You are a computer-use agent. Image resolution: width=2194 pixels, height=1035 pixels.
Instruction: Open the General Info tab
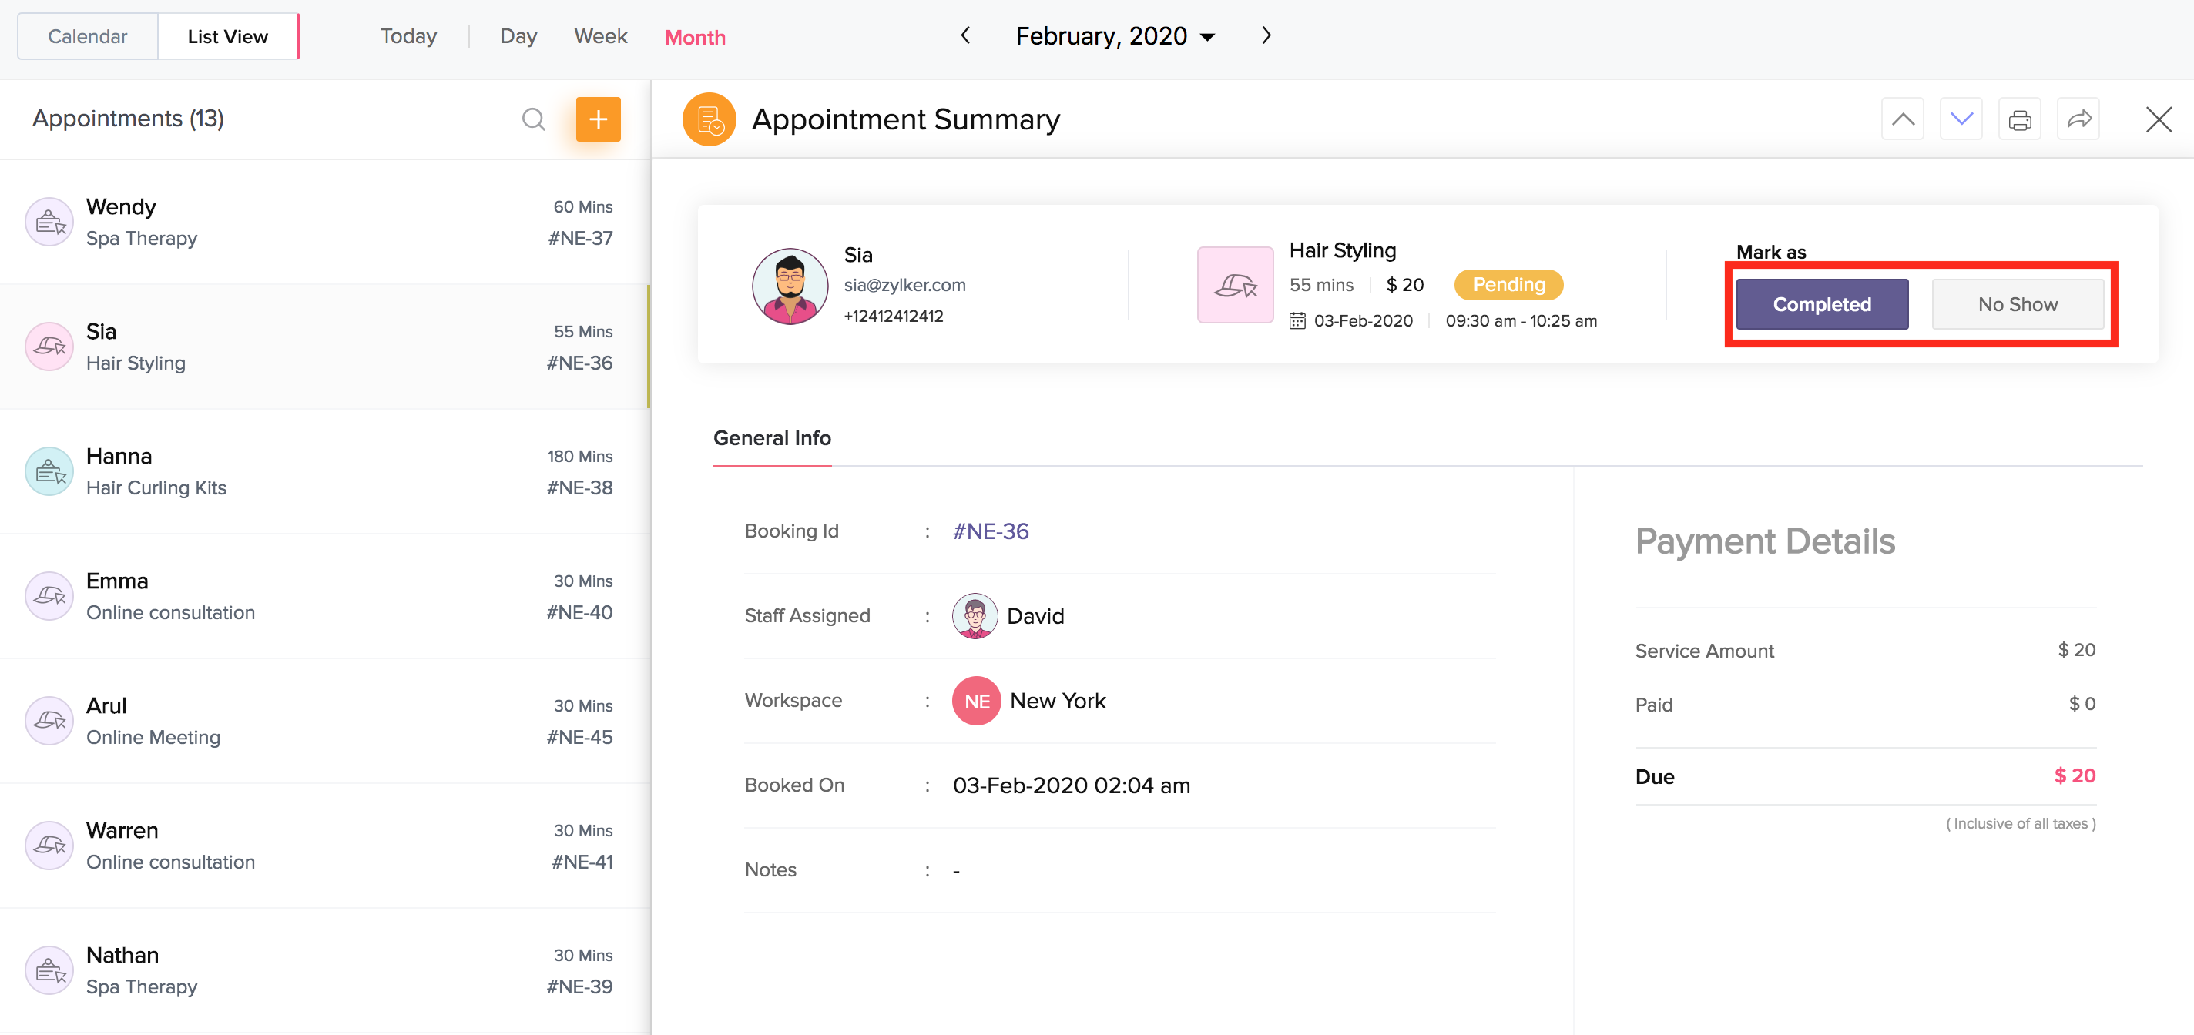tap(772, 438)
